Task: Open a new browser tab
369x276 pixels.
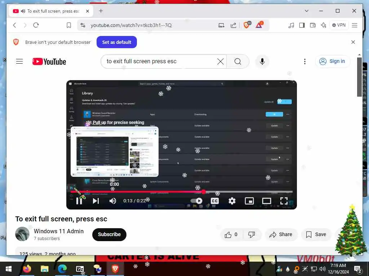Action: 101,11
